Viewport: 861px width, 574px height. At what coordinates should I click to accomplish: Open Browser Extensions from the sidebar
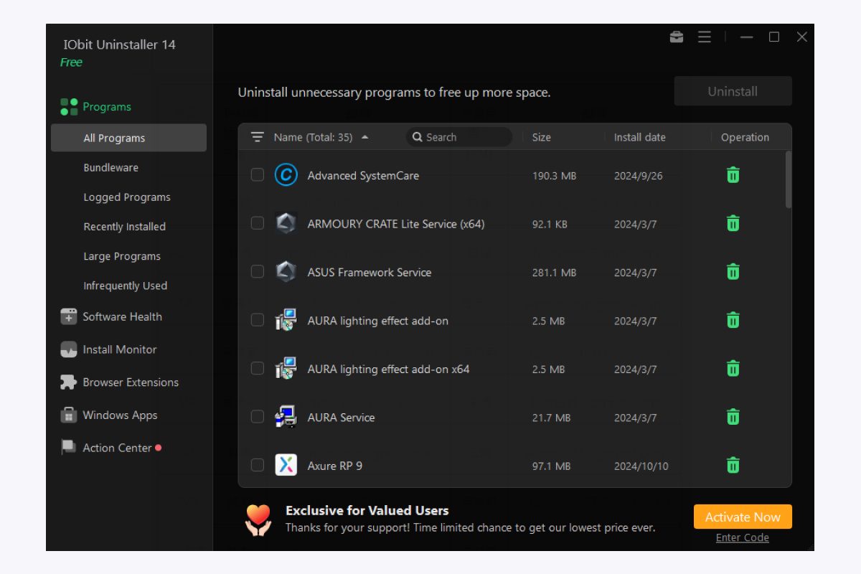131,382
